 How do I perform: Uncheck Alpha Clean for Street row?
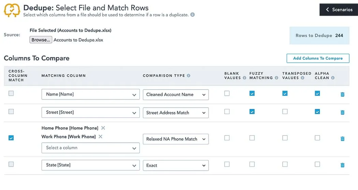(317, 112)
